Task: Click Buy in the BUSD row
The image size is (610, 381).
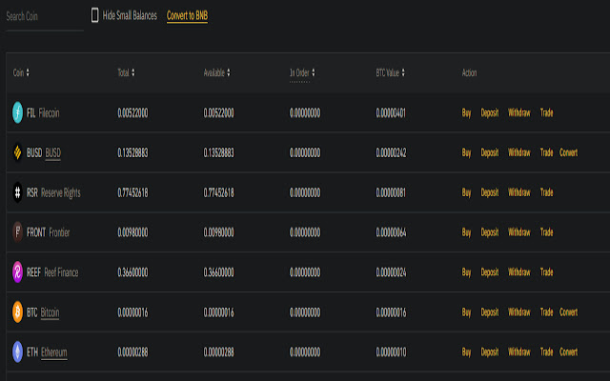Action: (466, 152)
